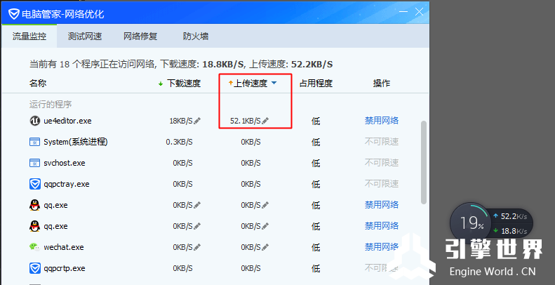Viewport: 555px width, 285px height.
Task: Click 不可限速 in svchost.exe row
Action: pyautogui.click(x=382, y=163)
